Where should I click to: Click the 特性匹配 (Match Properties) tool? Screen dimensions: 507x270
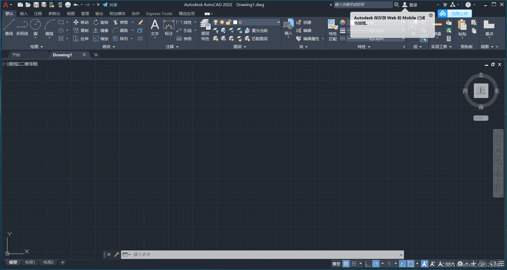point(333,30)
